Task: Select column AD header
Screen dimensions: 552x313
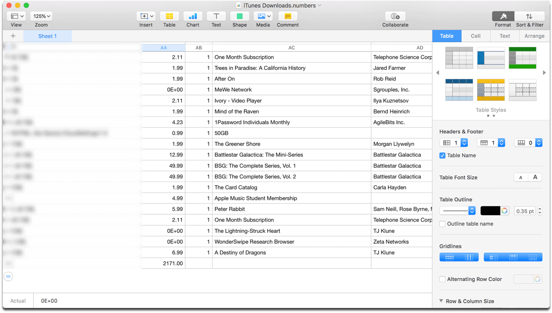Action: (x=402, y=47)
